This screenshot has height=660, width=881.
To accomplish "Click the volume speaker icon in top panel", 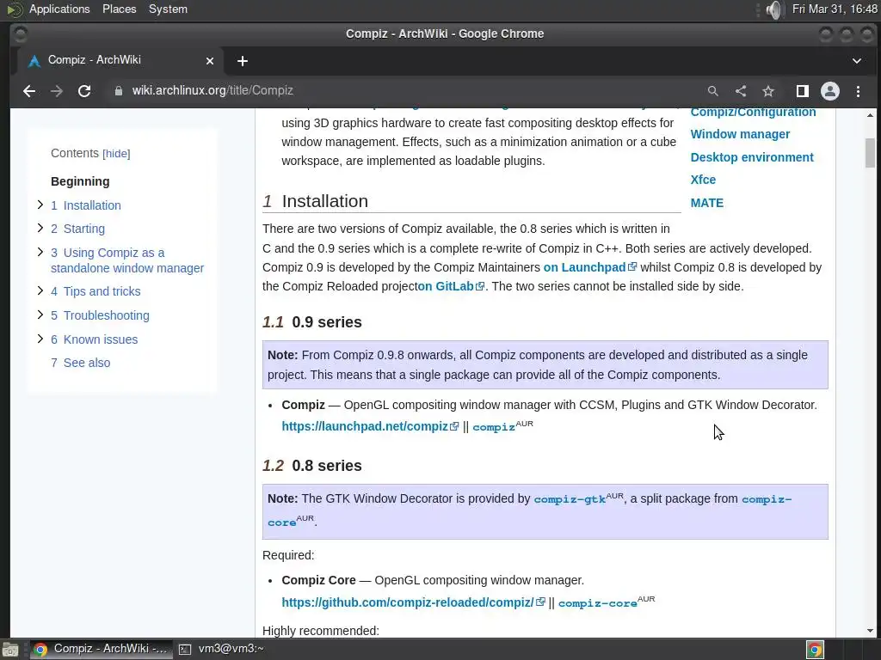I will pyautogui.click(x=774, y=9).
